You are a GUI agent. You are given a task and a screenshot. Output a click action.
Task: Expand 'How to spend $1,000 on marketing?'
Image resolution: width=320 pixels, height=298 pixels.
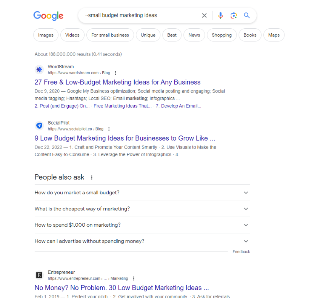(142, 225)
